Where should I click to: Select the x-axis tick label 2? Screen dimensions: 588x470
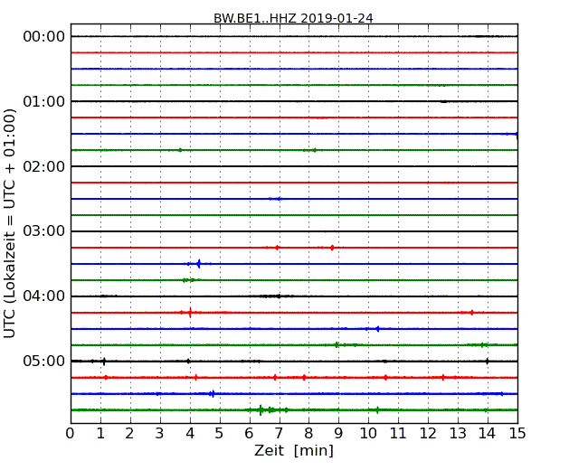point(129,434)
